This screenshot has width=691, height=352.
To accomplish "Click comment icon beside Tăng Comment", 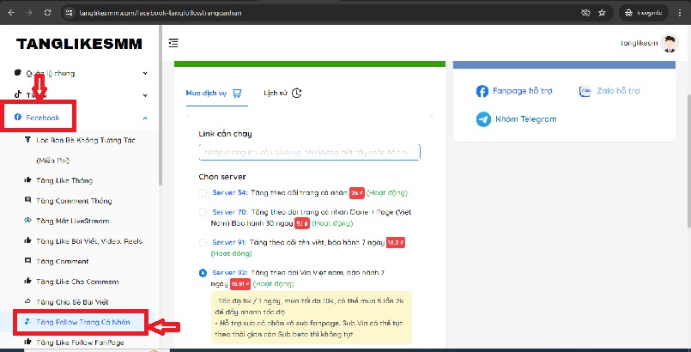I will pos(27,261).
